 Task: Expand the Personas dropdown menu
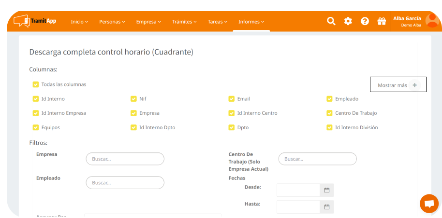pos(112,22)
